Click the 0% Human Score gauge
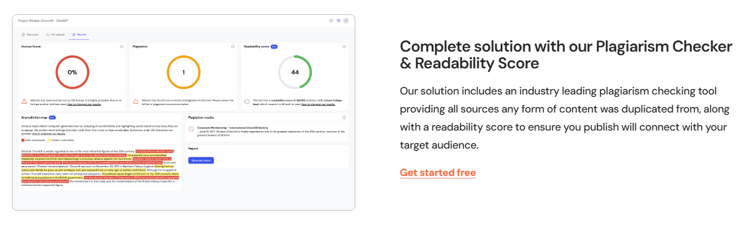 pyautogui.click(x=72, y=72)
